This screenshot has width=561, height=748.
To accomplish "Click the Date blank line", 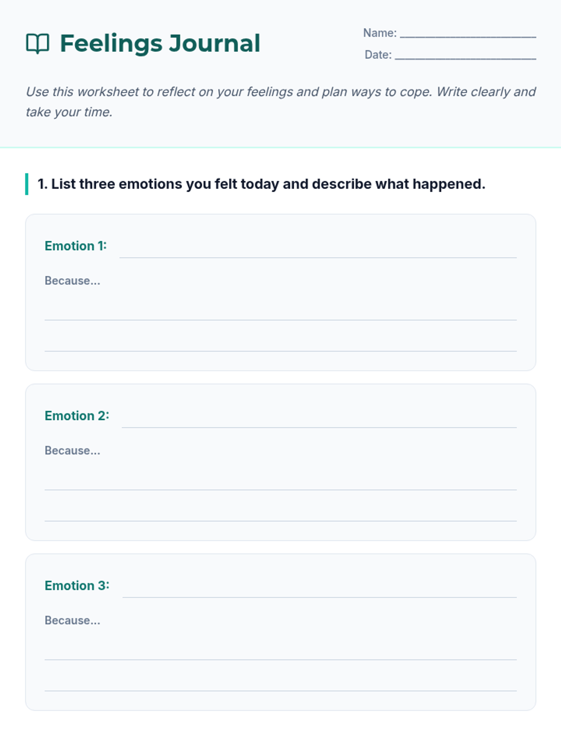I will (465, 56).
